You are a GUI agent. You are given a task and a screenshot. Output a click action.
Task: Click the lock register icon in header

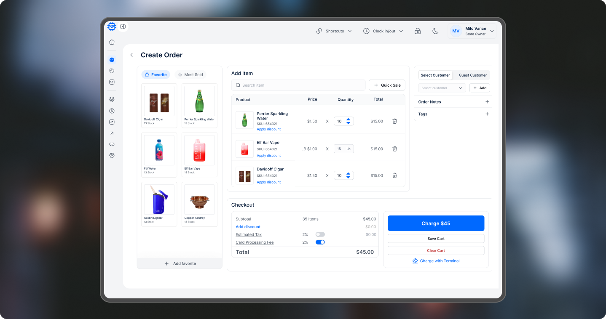pyautogui.click(x=418, y=31)
